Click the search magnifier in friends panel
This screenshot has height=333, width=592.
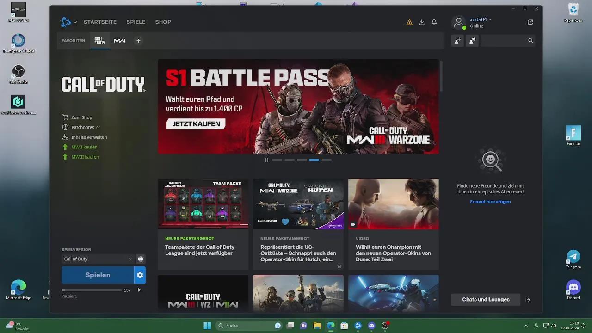[530, 41]
